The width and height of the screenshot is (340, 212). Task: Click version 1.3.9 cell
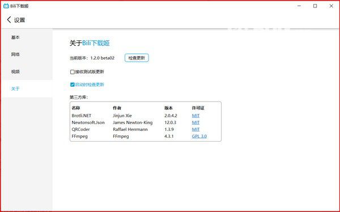pyautogui.click(x=169, y=129)
